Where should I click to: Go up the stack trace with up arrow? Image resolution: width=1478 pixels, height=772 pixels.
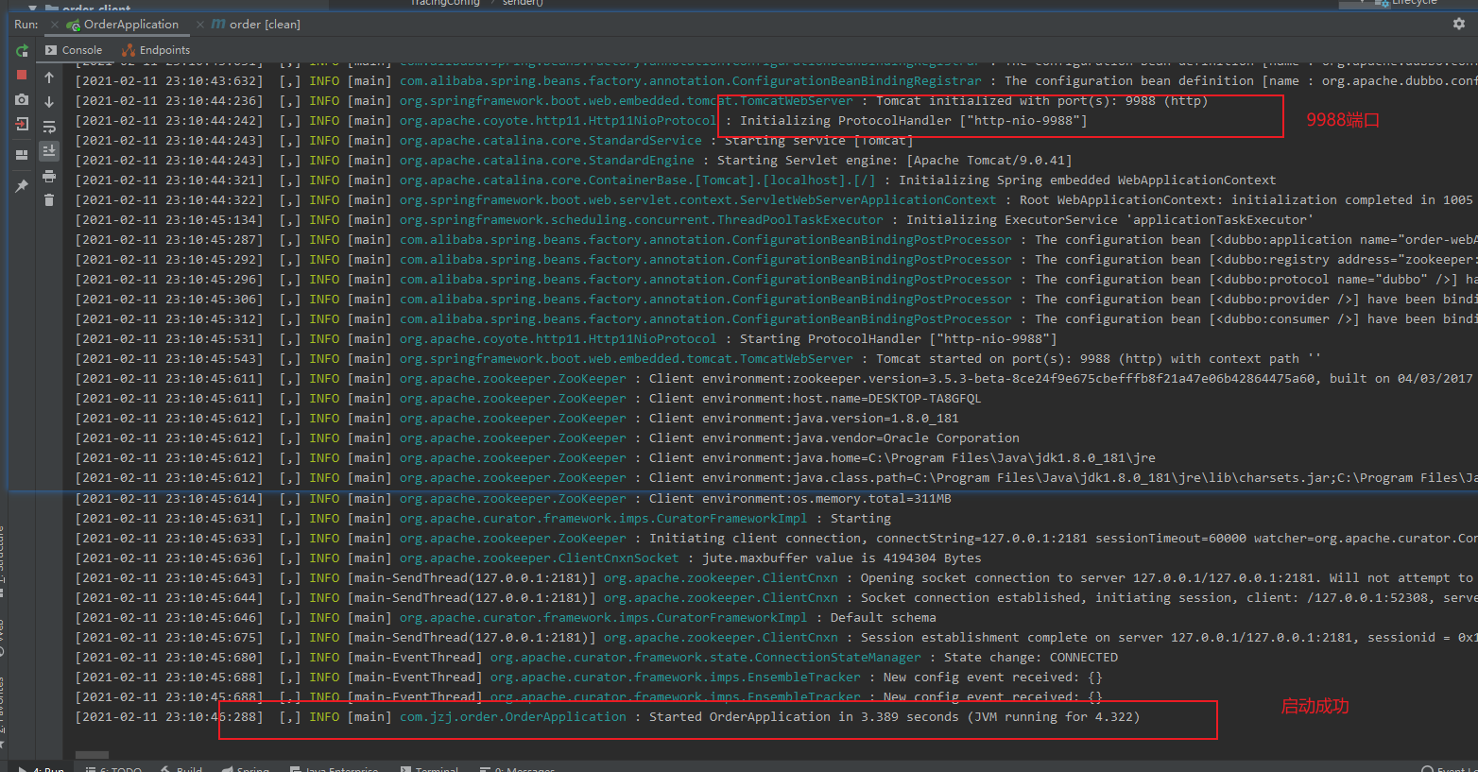(x=49, y=77)
